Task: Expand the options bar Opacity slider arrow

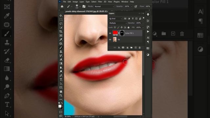Action: click(x=131, y=7)
